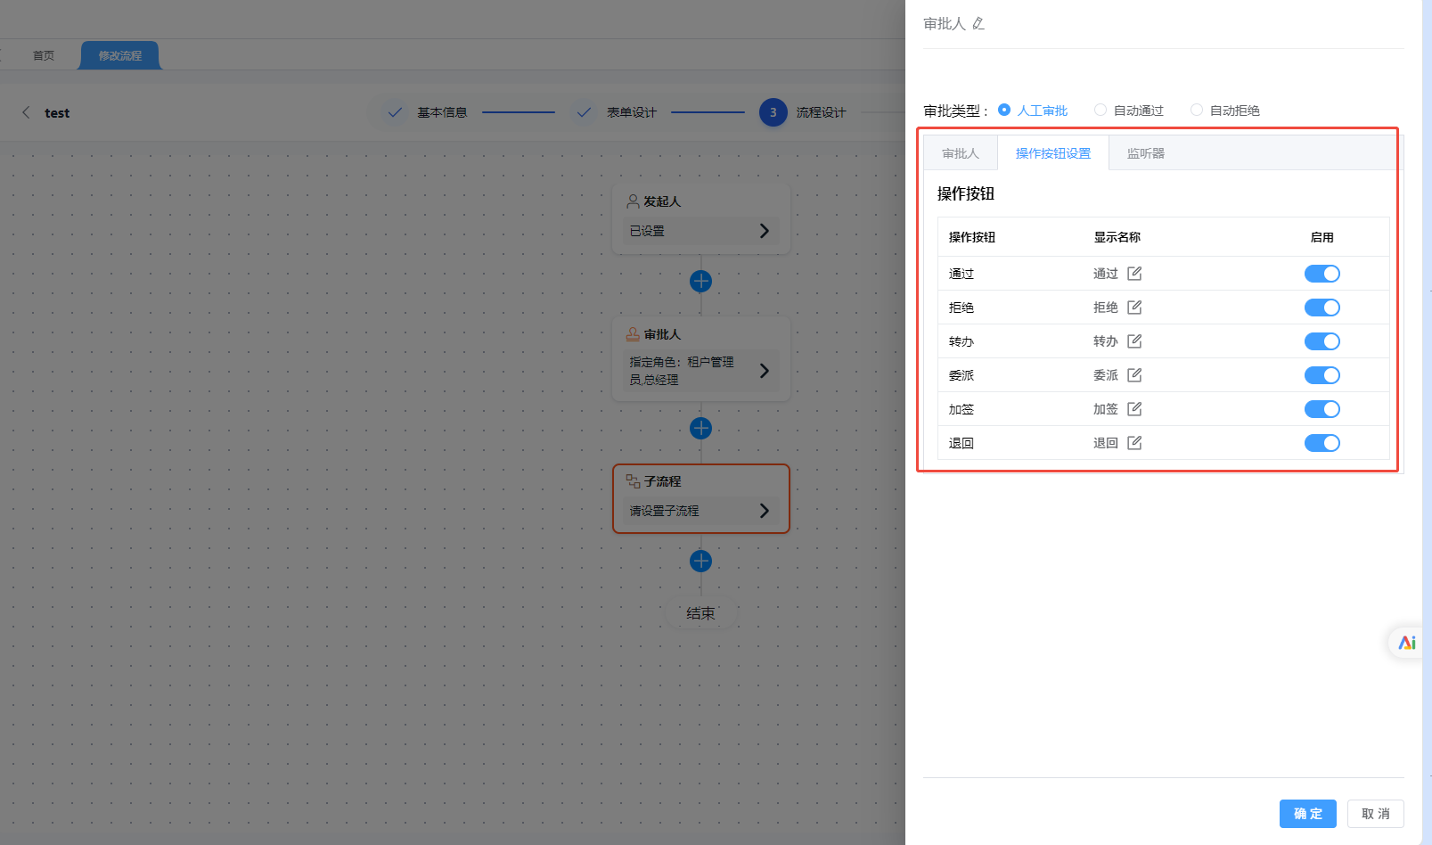The image size is (1432, 845).
Task: Click the 基本信息 step label
Action: pyautogui.click(x=443, y=112)
